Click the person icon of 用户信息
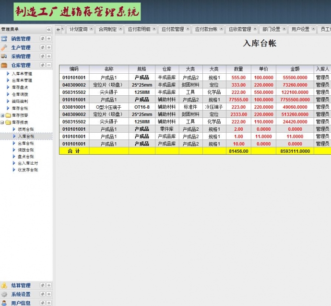The image size is (331, 306). pos(4,303)
